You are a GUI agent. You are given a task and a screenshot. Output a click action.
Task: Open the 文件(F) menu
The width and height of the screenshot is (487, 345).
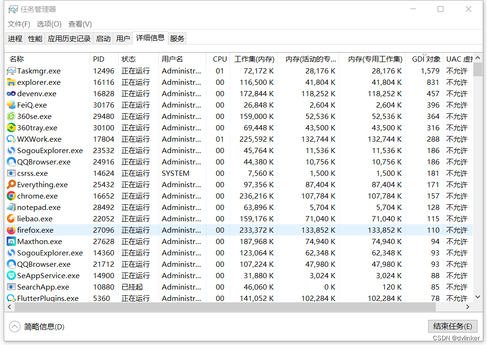click(x=18, y=24)
